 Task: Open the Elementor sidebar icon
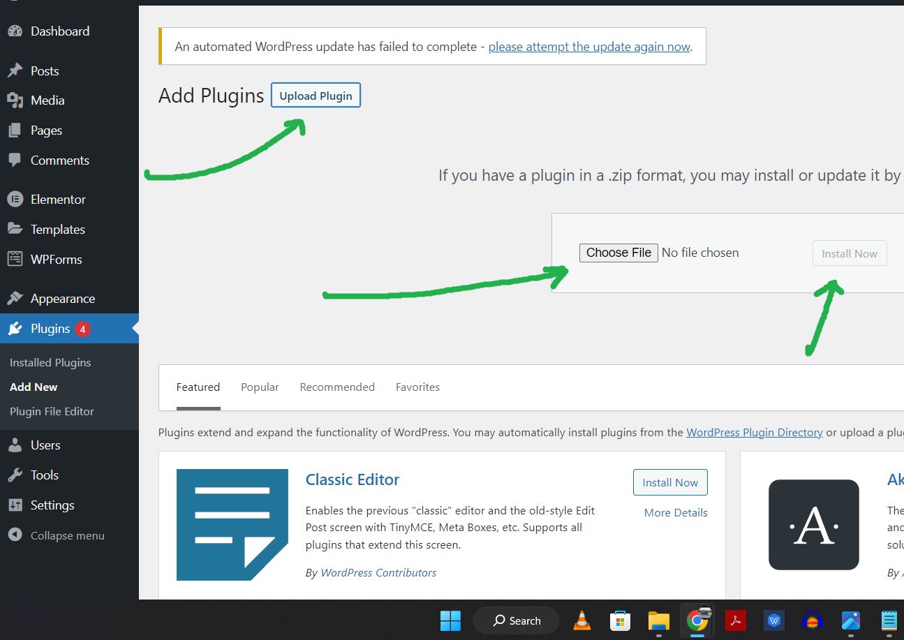(x=15, y=199)
